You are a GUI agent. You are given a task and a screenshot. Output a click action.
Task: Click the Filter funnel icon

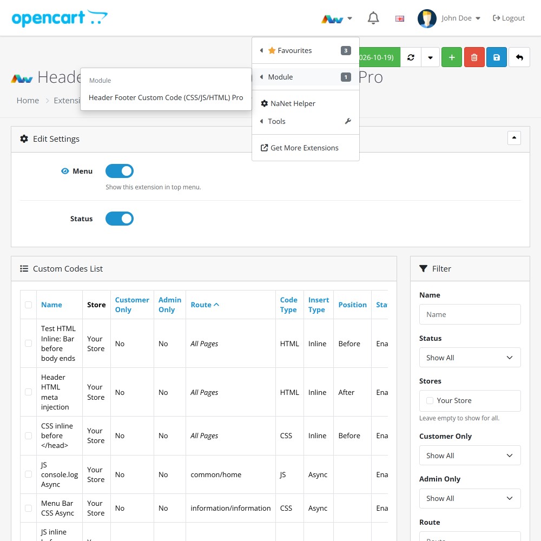tap(423, 269)
